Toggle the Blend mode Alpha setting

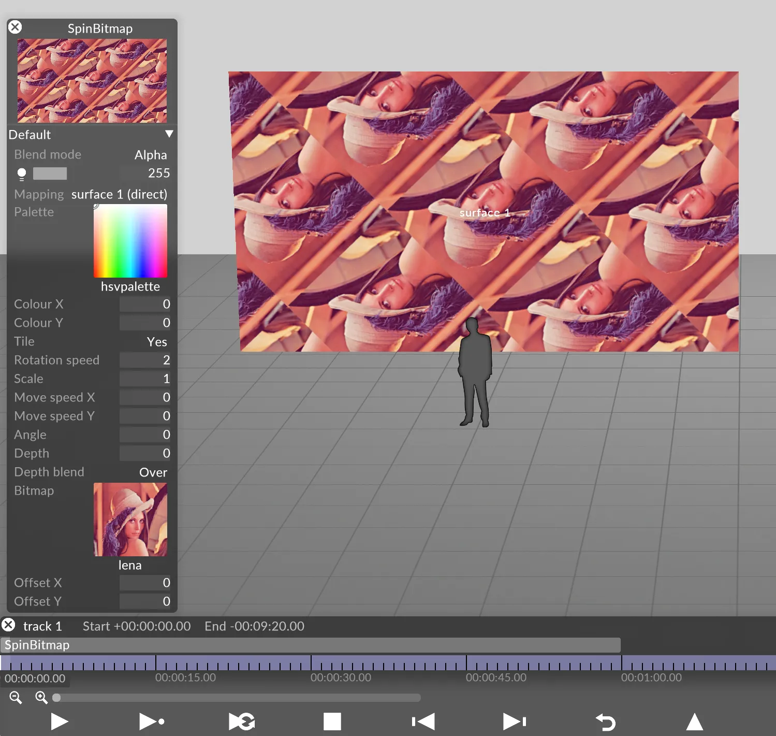click(151, 154)
